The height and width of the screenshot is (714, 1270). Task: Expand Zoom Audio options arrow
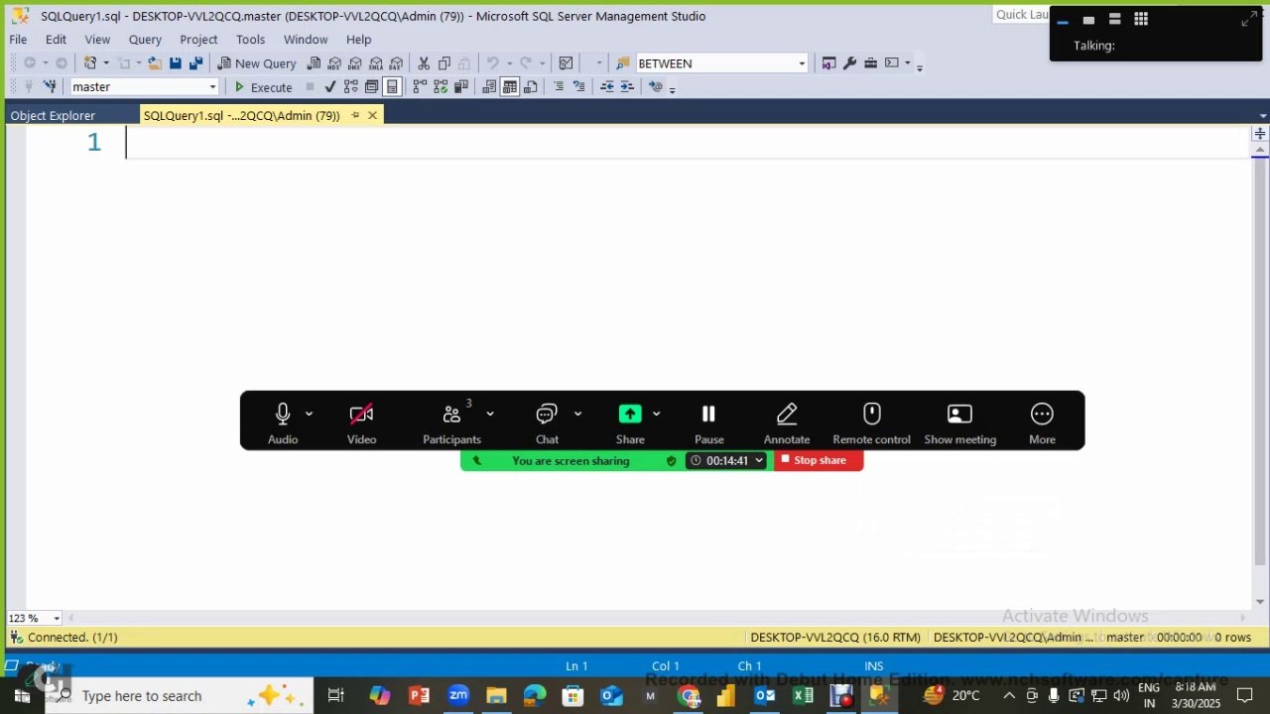click(309, 414)
